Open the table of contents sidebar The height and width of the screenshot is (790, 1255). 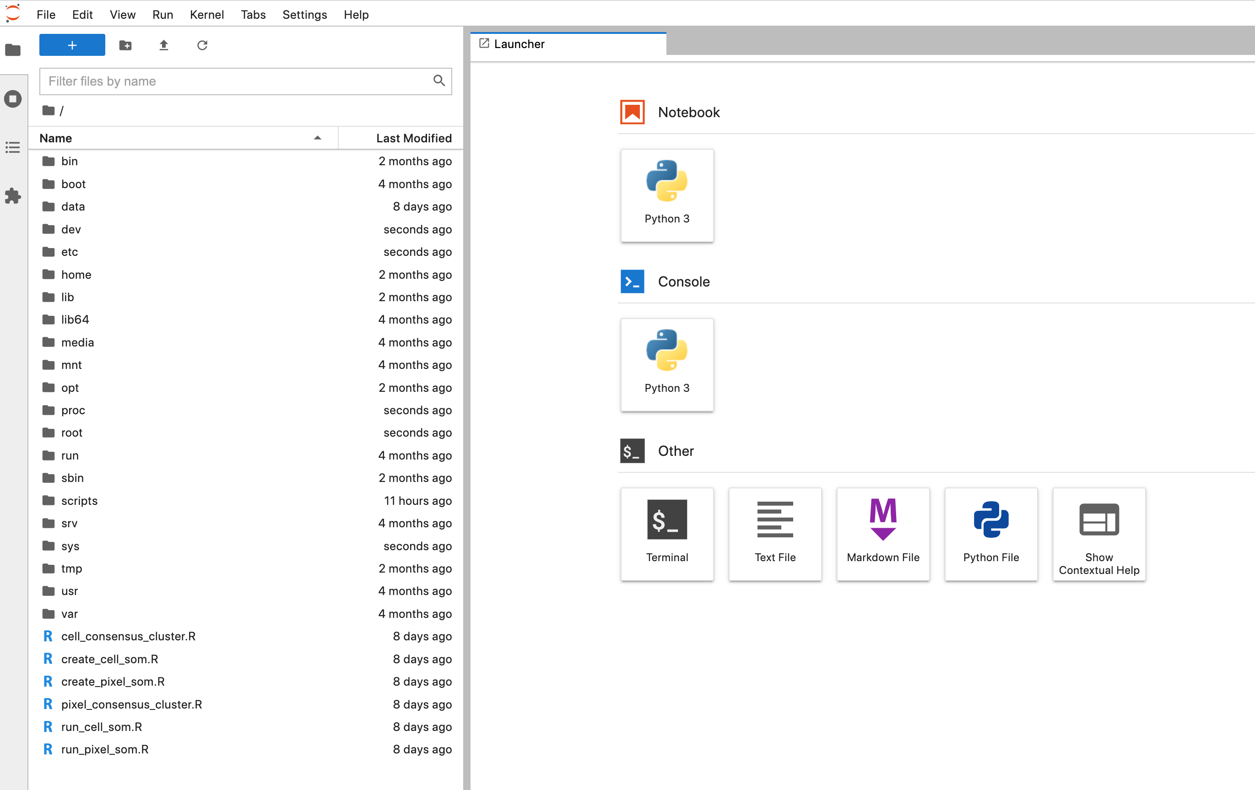click(x=13, y=147)
